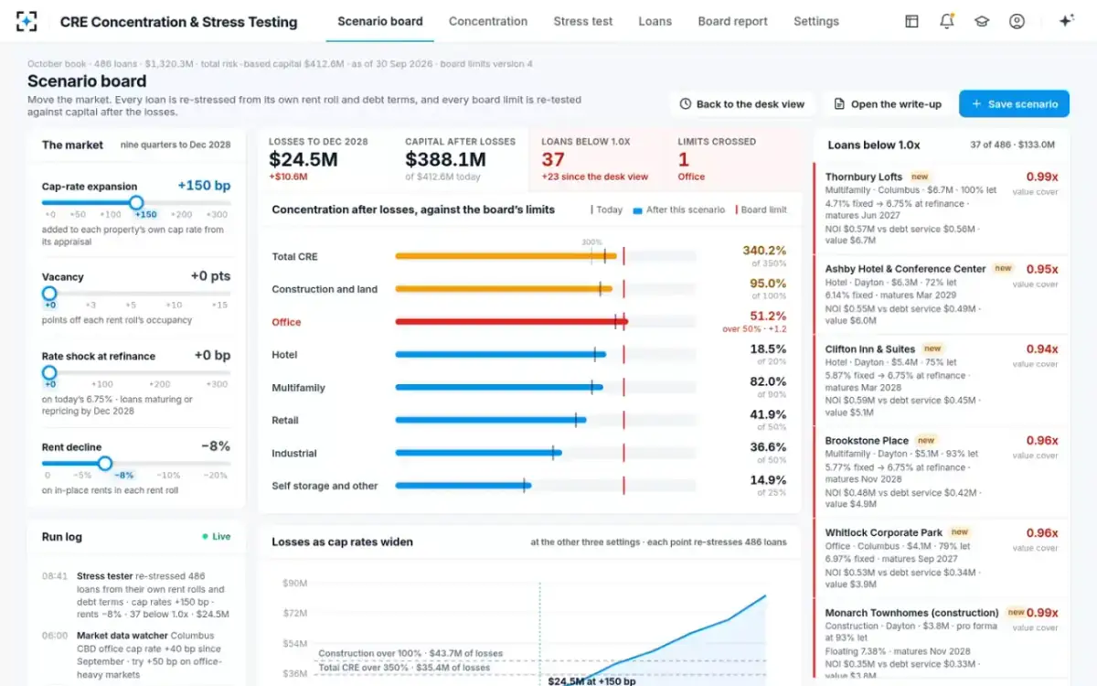Screen dimensions: 1097x686
Task: Click the app logo icon
Action: click(x=27, y=21)
